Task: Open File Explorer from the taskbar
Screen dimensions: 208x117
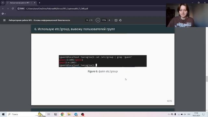Action: [x=69, y=114]
